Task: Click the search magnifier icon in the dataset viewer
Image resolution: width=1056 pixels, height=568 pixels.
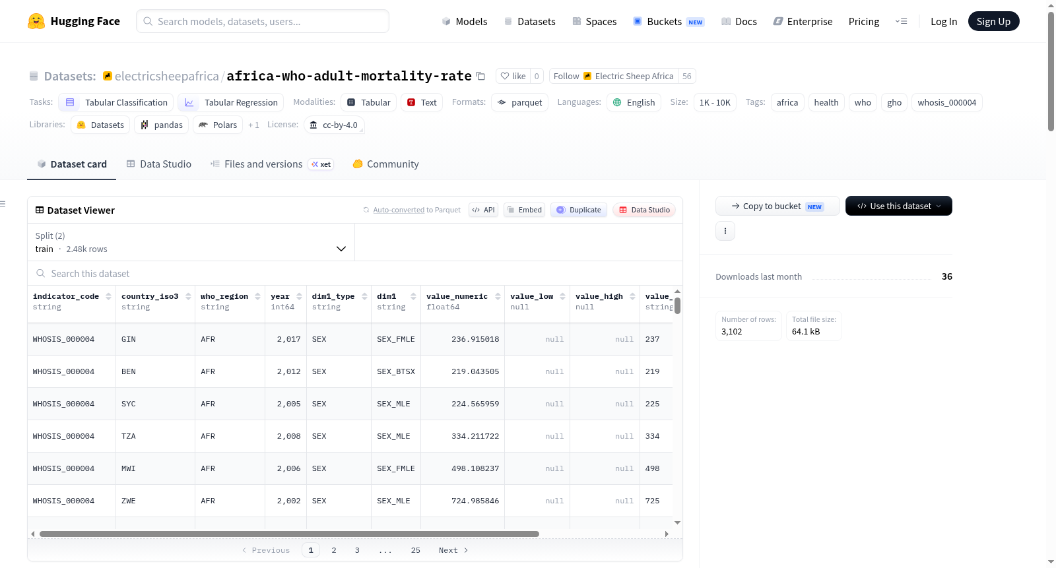Action: 41,274
